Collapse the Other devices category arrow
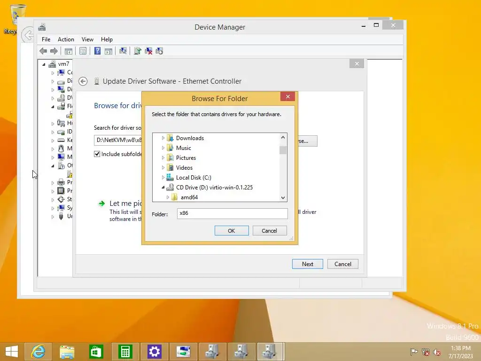 click(x=53, y=166)
